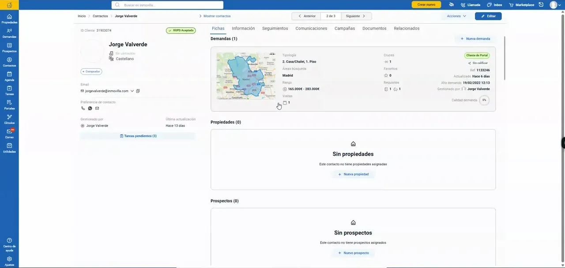Image resolution: width=565 pixels, height=268 pixels.
Task: Click the RGPD Aceptada badge
Action: [181, 30]
